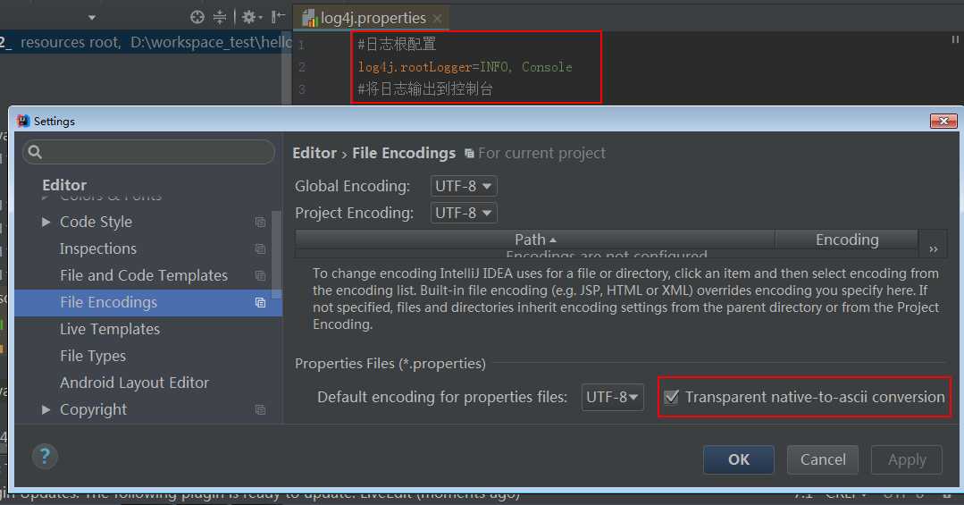Image resolution: width=964 pixels, height=505 pixels.
Task: Click the project-level icon beside Code Style
Action: pos(260,222)
